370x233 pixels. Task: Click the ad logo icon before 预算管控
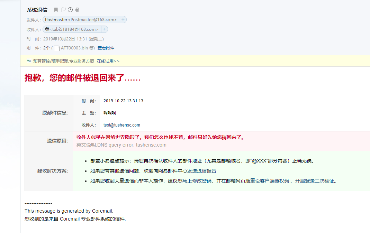click(29, 61)
